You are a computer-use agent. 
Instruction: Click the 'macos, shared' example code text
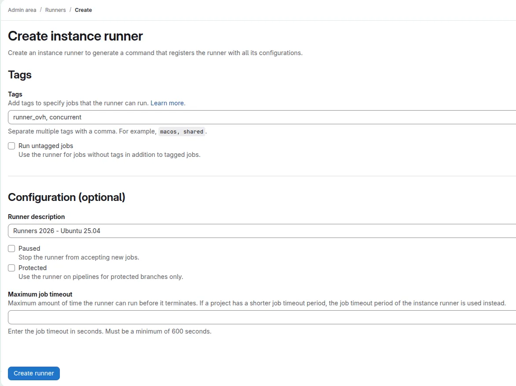coord(182,132)
